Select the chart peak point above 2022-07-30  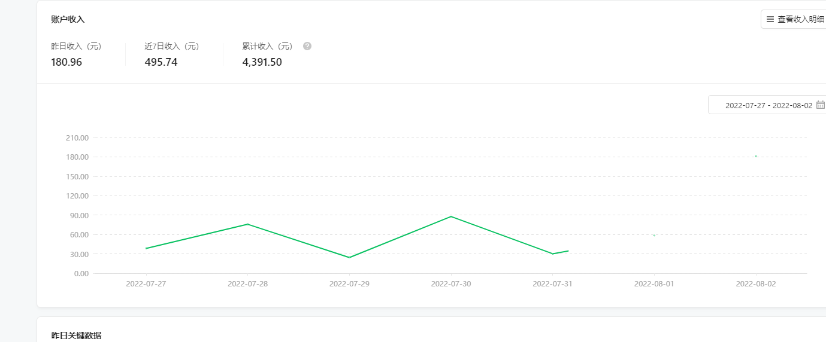[451, 216]
